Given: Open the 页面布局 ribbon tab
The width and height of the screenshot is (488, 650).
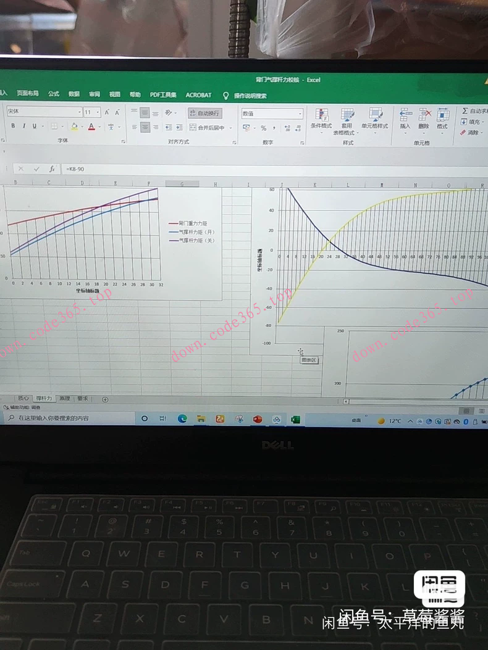Looking at the screenshot, I should pyautogui.click(x=28, y=93).
